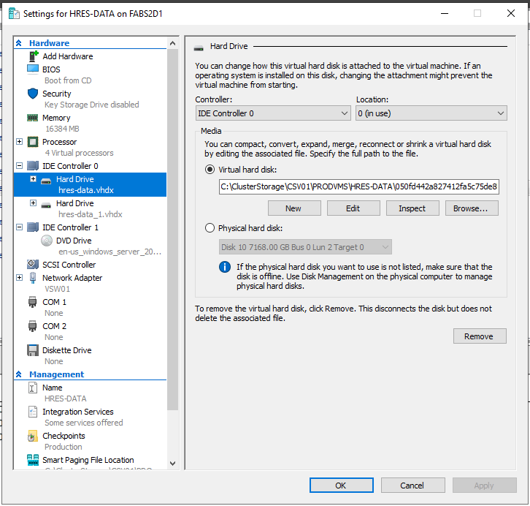This screenshot has width=530, height=506.
Task: Expand the Processor tree node
Action: (x=20, y=142)
